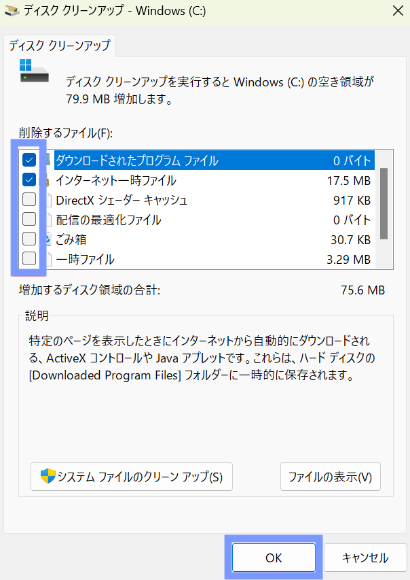Screen dimensions: 410x580
Task: Select the ディスク クリーンアップ tab
Action: 60,46
